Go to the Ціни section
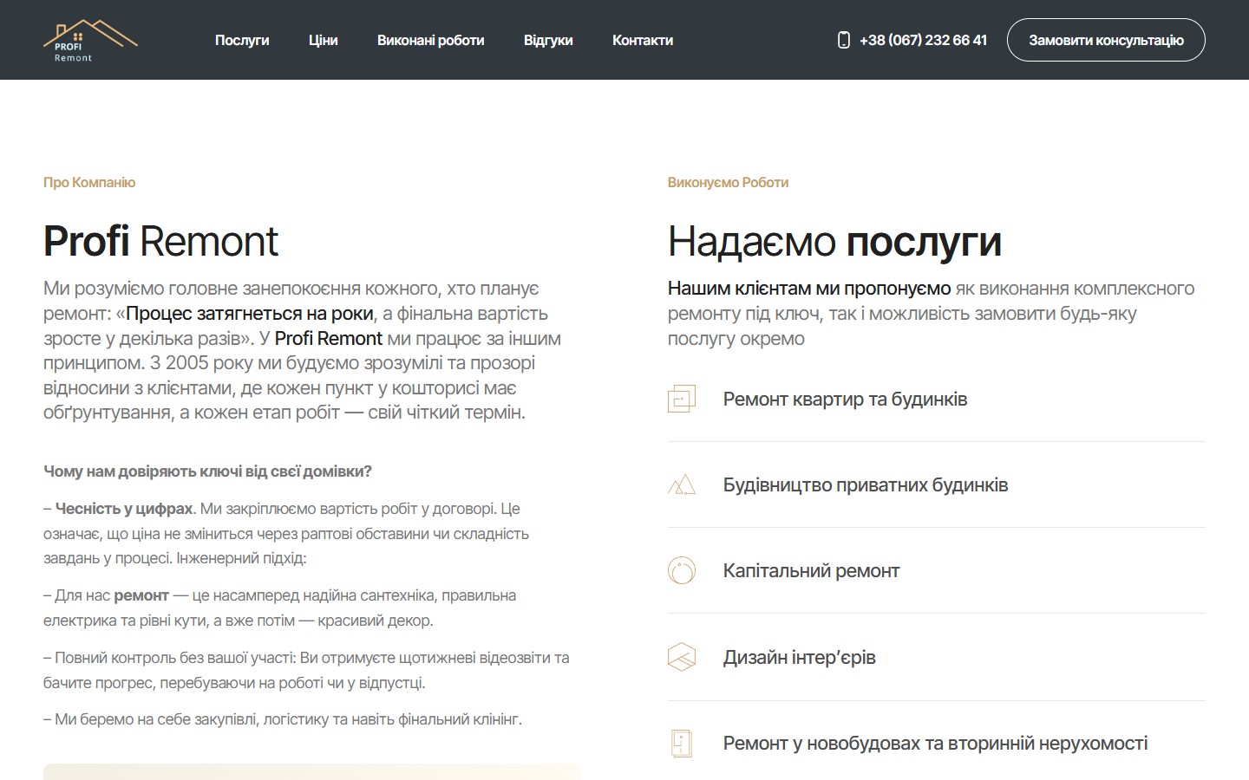The height and width of the screenshot is (780, 1249). (x=323, y=40)
